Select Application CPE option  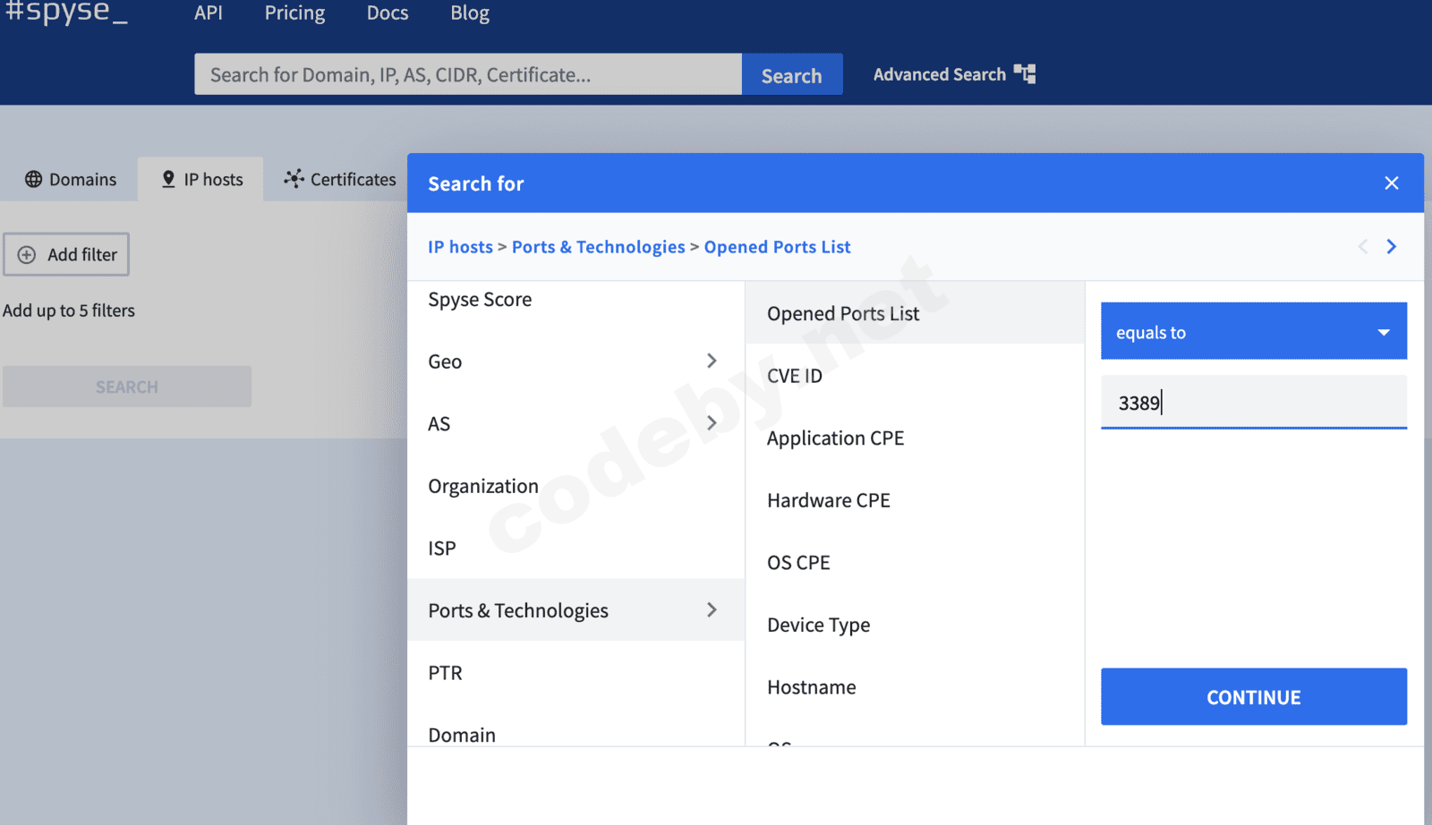coord(915,438)
